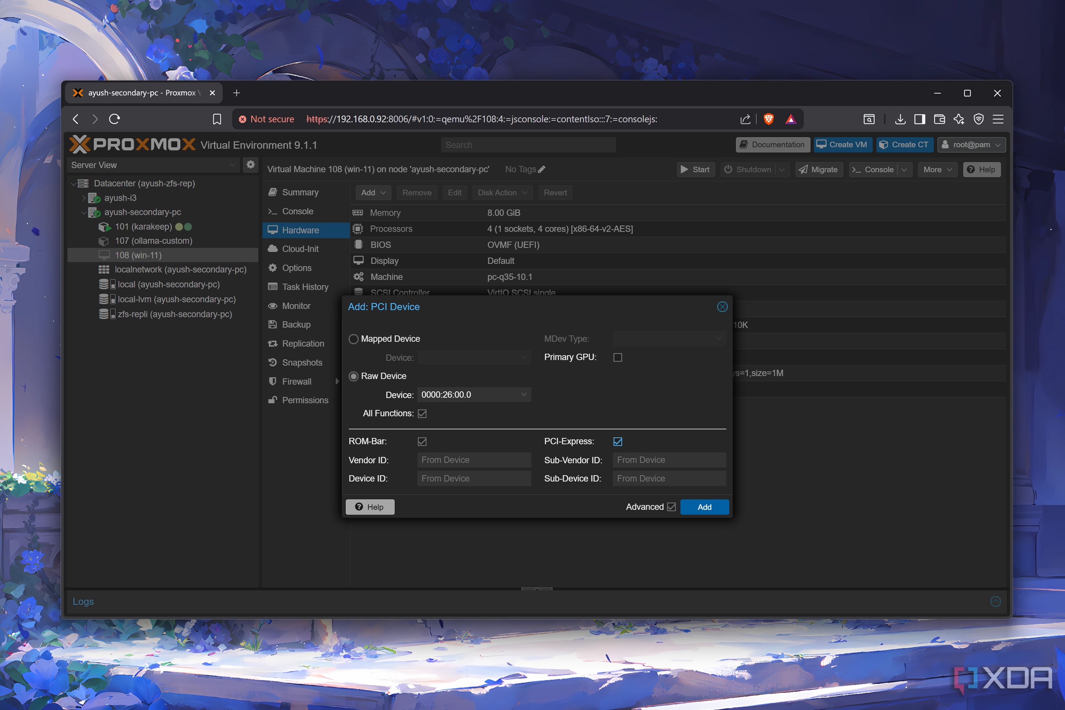Open the Shutdown options arrow
The width and height of the screenshot is (1065, 710).
[782, 170]
